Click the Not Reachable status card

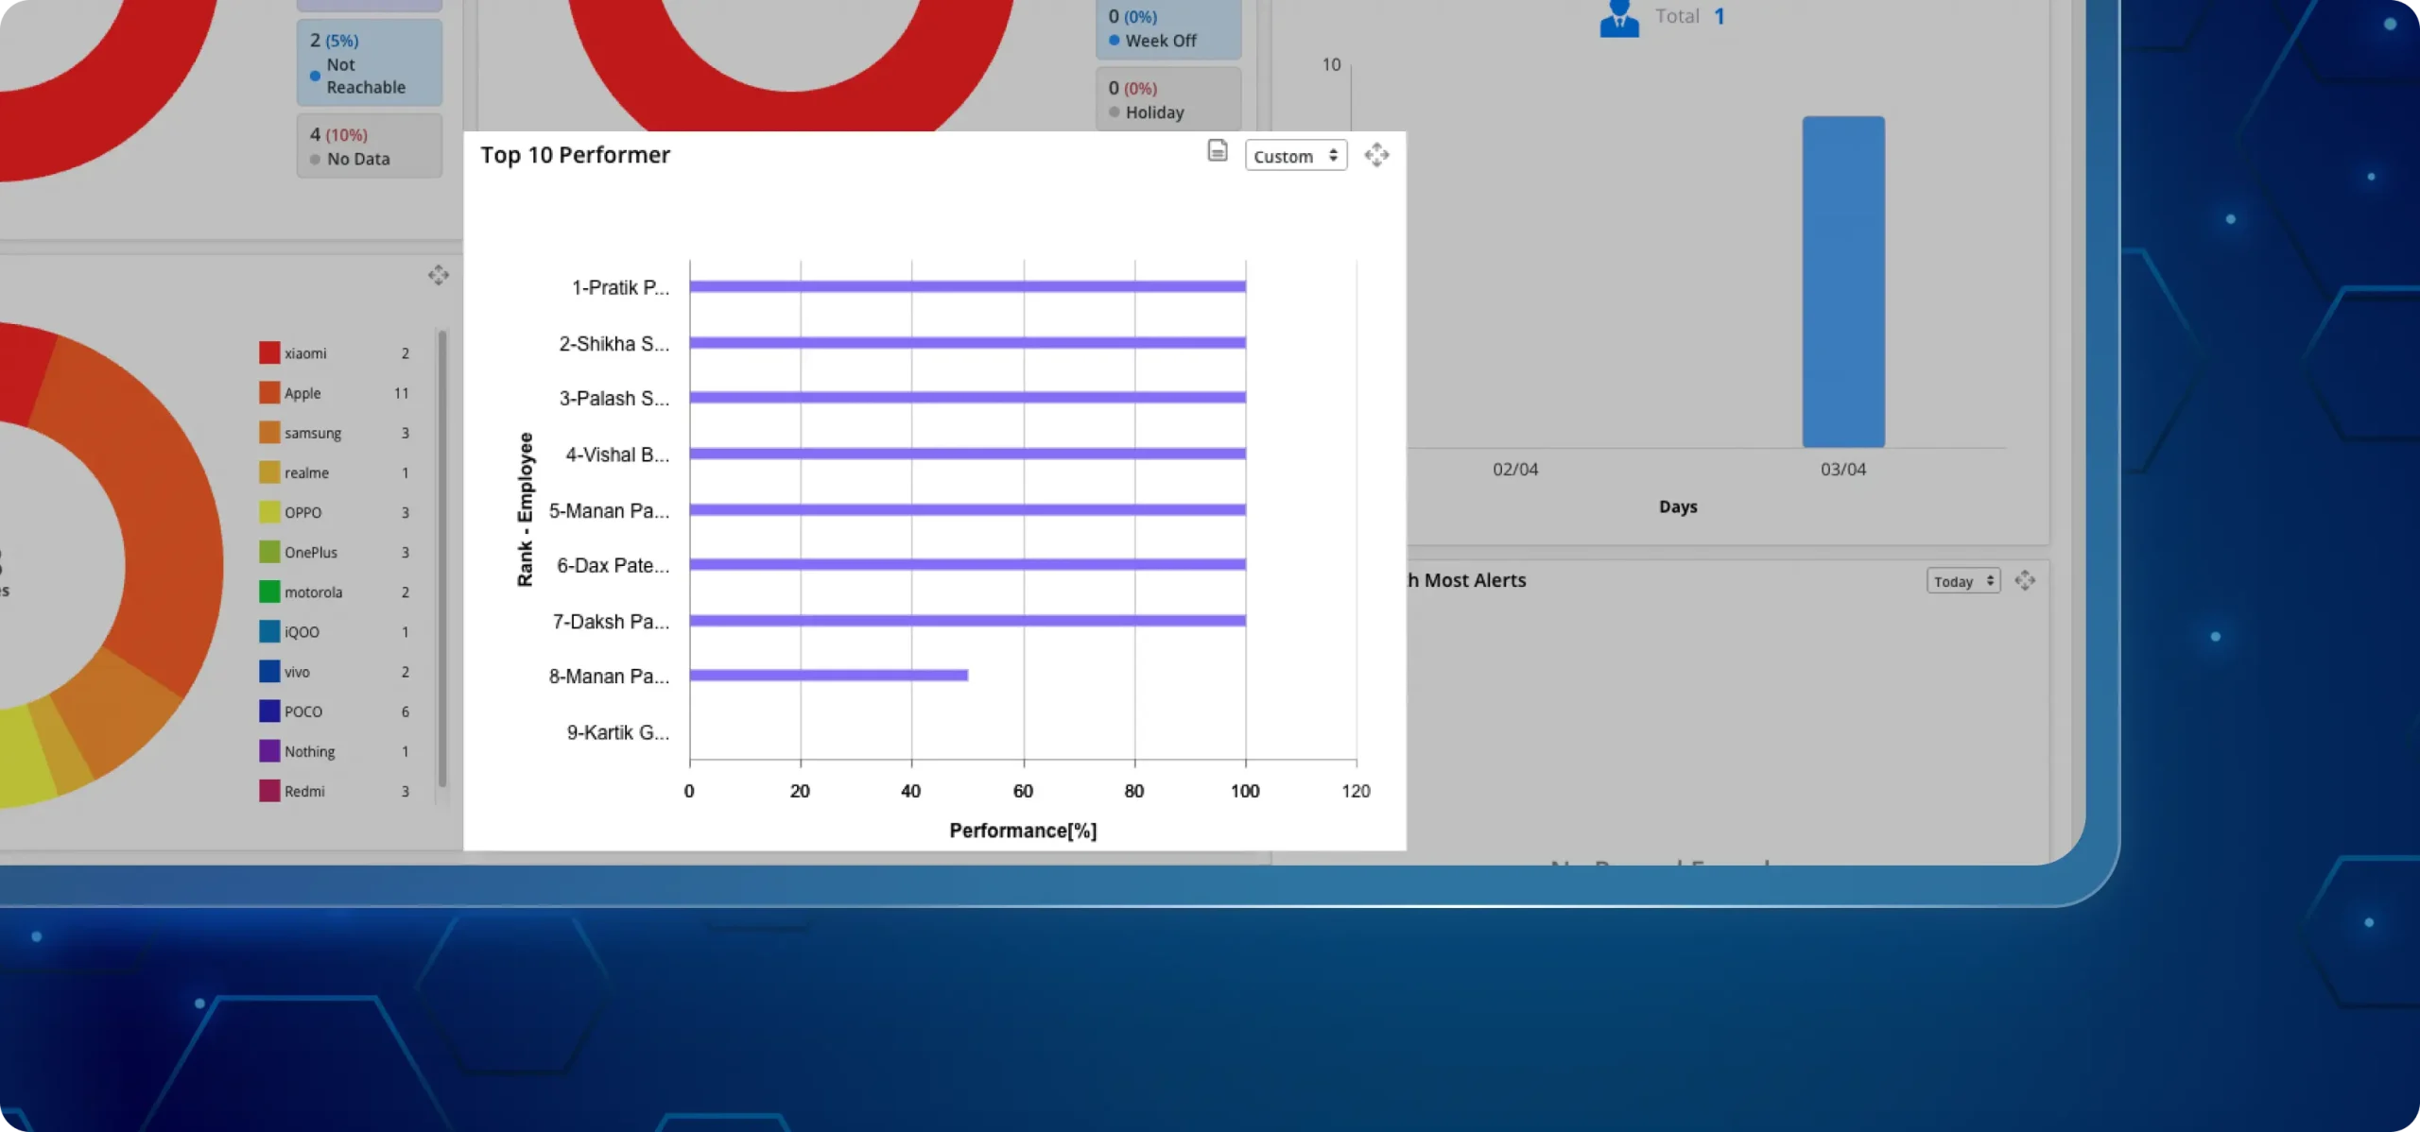[x=369, y=63]
